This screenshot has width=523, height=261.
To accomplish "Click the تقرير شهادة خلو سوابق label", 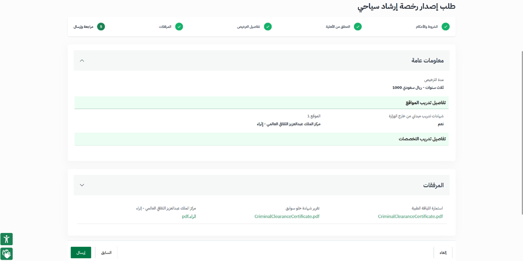I will [303, 208].
